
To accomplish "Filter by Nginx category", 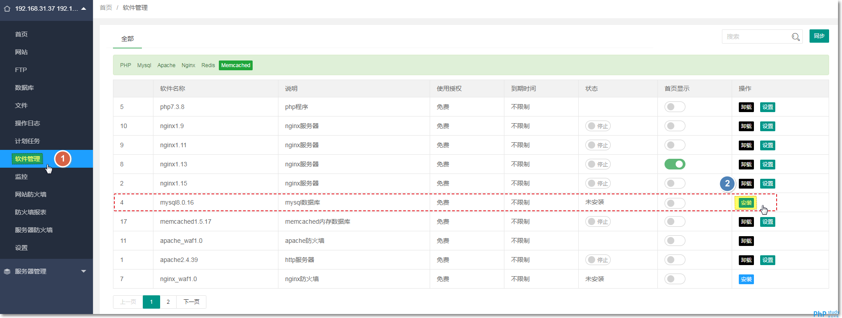I will [188, 65].
